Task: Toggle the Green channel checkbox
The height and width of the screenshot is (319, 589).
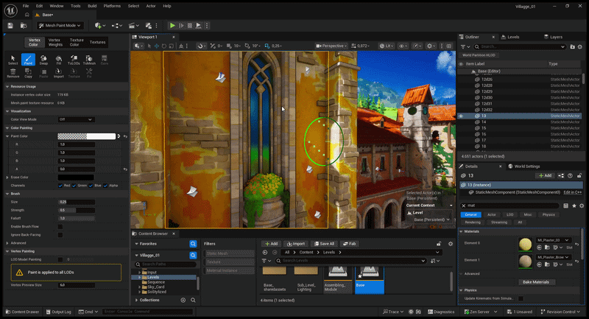Action: pyautogui.click(x=74, y=186)
